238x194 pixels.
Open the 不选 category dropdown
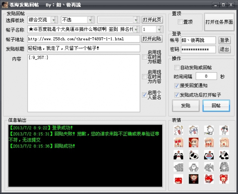pos(90,19)
